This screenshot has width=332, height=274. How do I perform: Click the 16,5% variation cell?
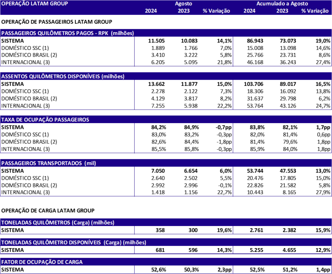pos(323,84)
